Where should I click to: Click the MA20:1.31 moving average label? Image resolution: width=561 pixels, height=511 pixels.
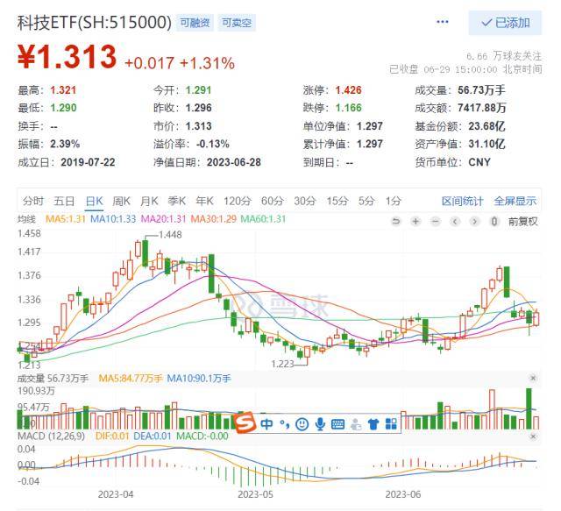164,219
